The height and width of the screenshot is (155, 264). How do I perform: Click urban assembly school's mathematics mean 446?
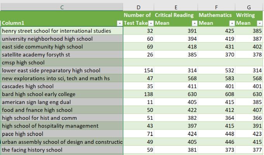(216, 142)
